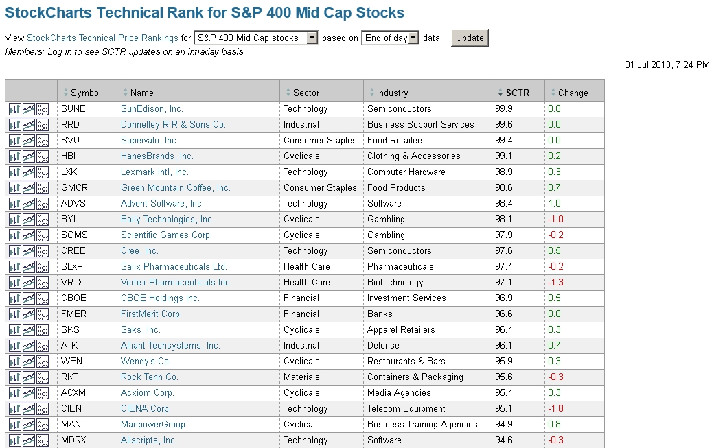Open the line chart icon for ATK
Screen dimensions: 714x448
click(x=29, y=346)
